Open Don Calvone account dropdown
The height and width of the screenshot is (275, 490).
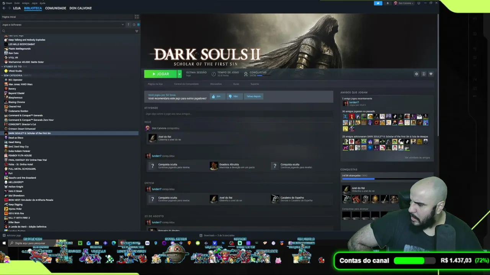403,3
